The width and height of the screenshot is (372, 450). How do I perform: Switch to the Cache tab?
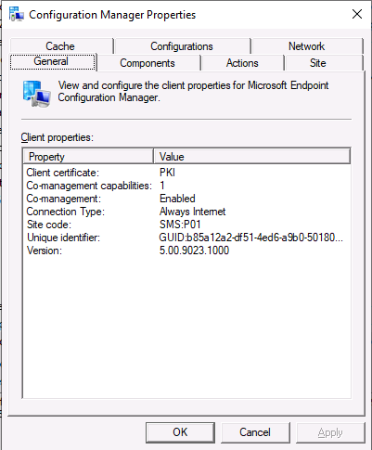(x=61, y=46)
